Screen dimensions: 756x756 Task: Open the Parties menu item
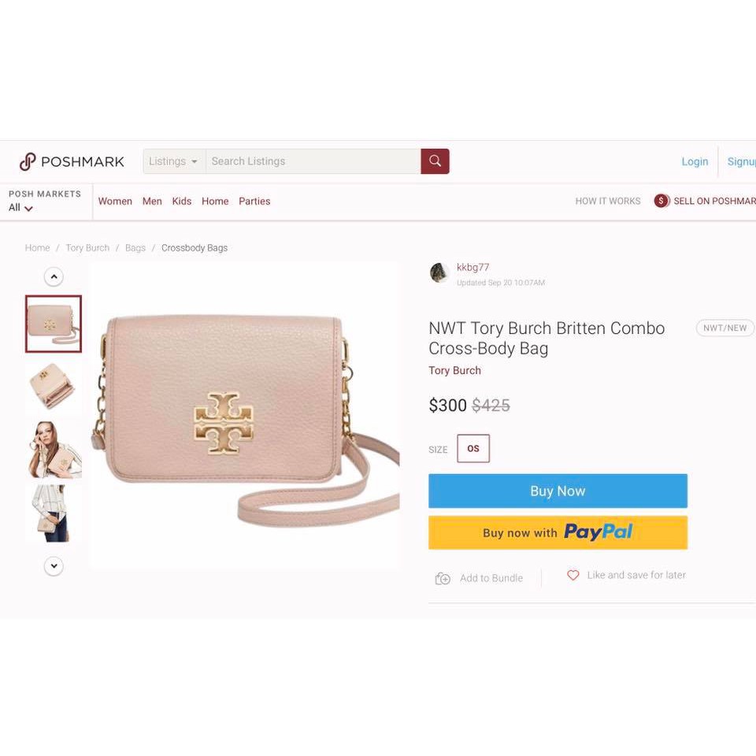tap(254, 201)
